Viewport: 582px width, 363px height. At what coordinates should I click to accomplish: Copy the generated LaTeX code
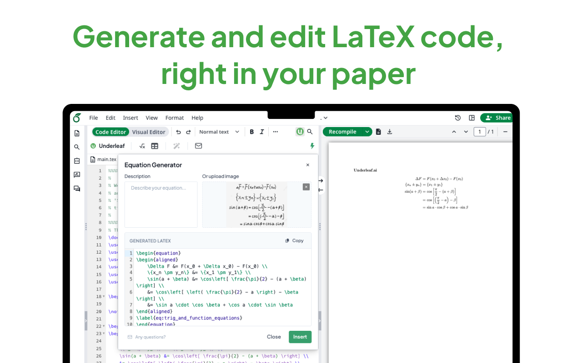(x=294, y=240)
